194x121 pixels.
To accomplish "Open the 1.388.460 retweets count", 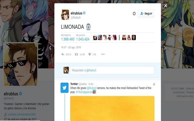I will click(68, 39).
